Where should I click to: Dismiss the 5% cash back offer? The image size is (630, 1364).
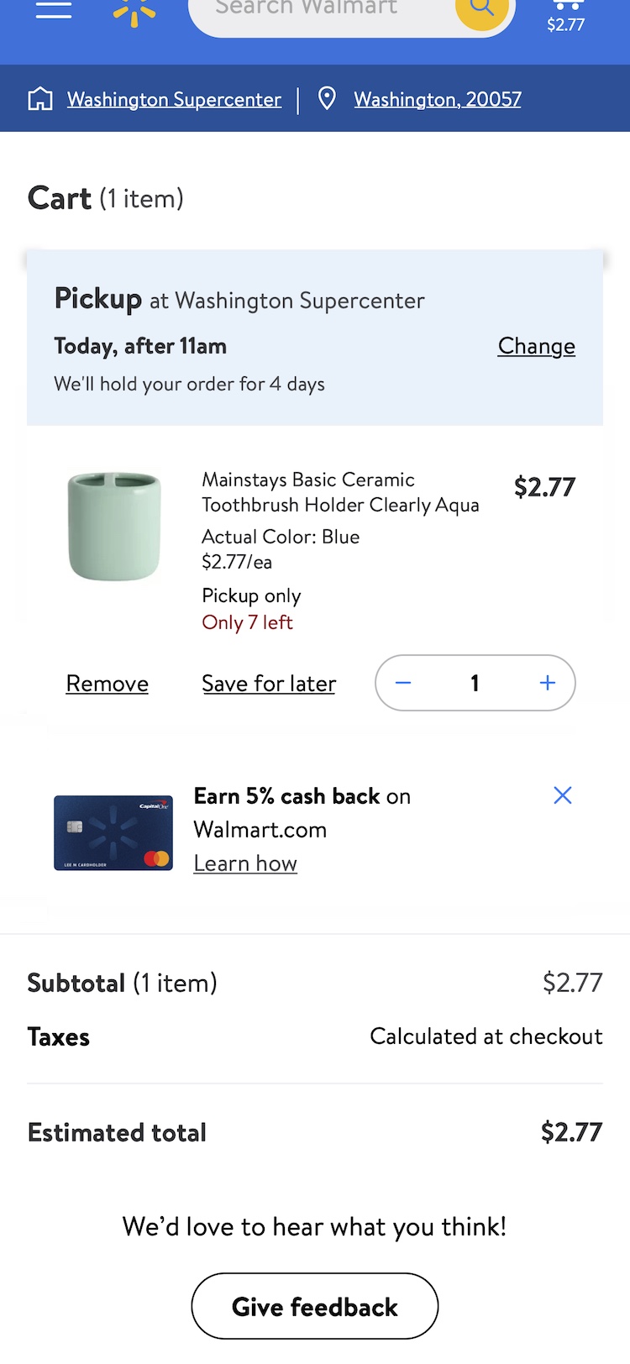coord(562,795)
